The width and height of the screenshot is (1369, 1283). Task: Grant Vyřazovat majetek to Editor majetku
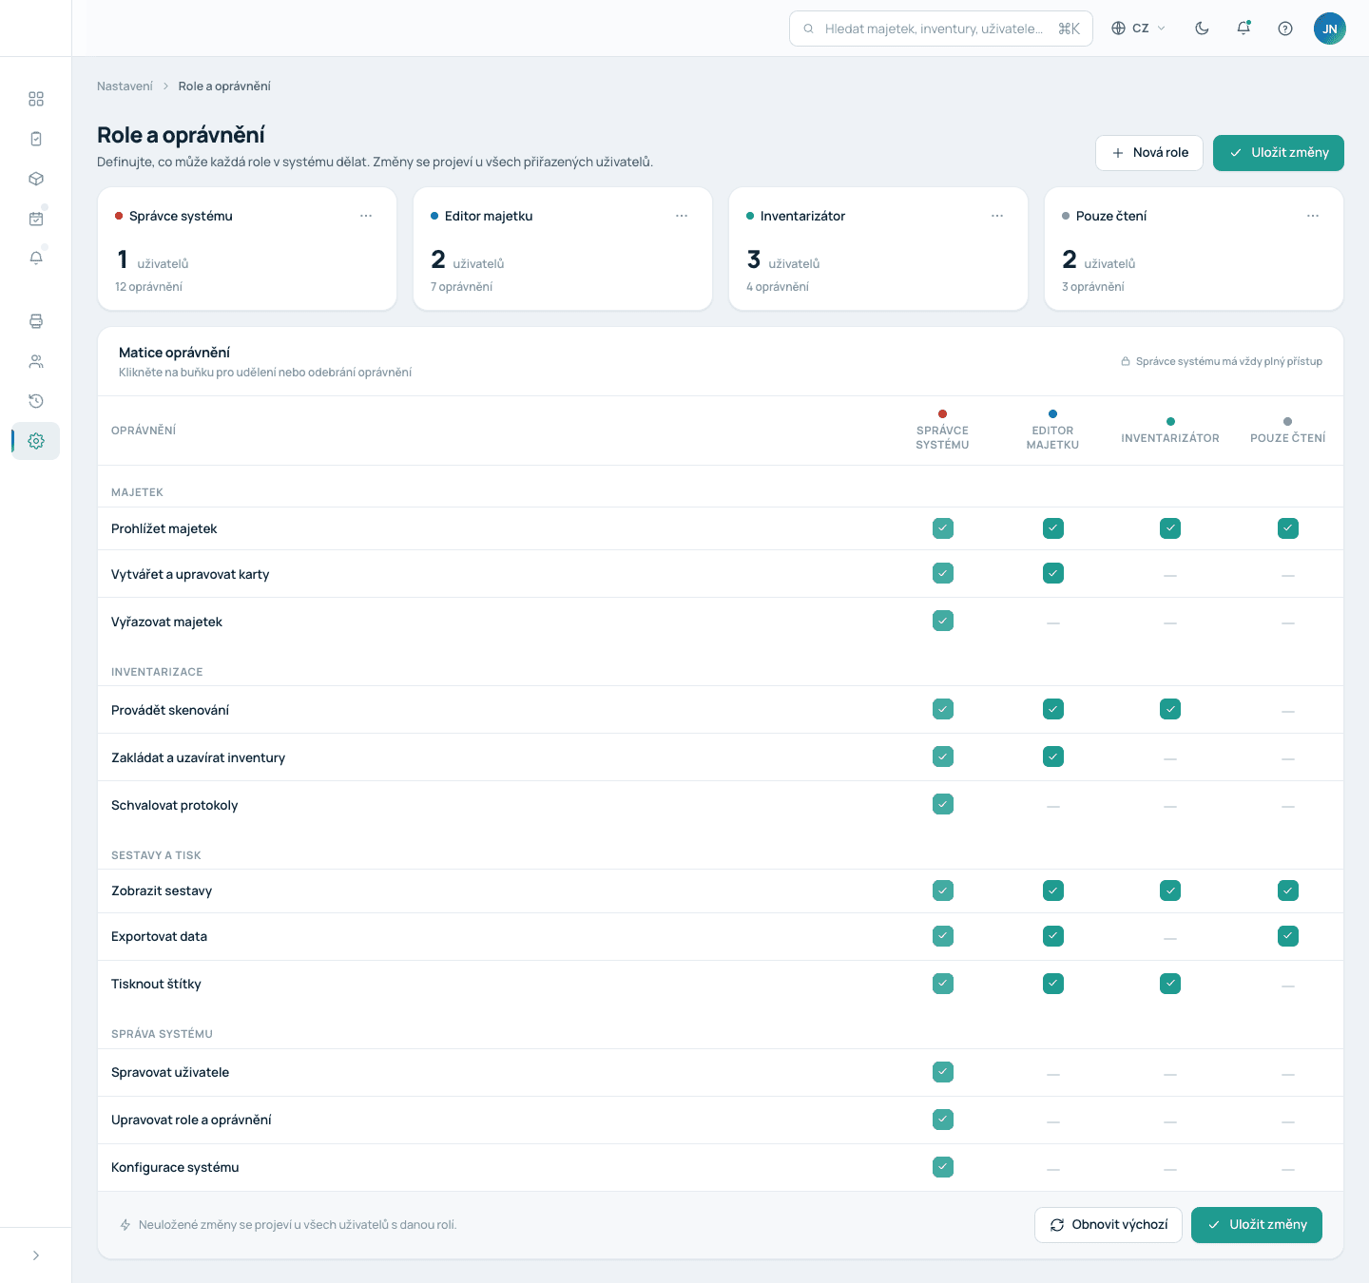pos(1053,622)
